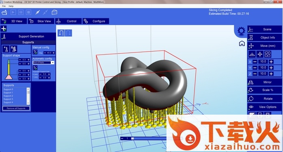Switch to the 3D View tab
This screenshot has width=283, height=152.
click(14, 21)
